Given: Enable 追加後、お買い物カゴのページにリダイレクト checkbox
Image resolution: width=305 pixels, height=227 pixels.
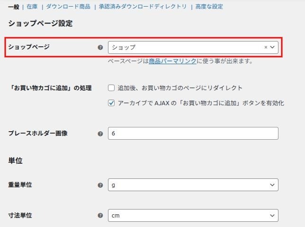Looking at the screenshot, I should pos(111,88).
